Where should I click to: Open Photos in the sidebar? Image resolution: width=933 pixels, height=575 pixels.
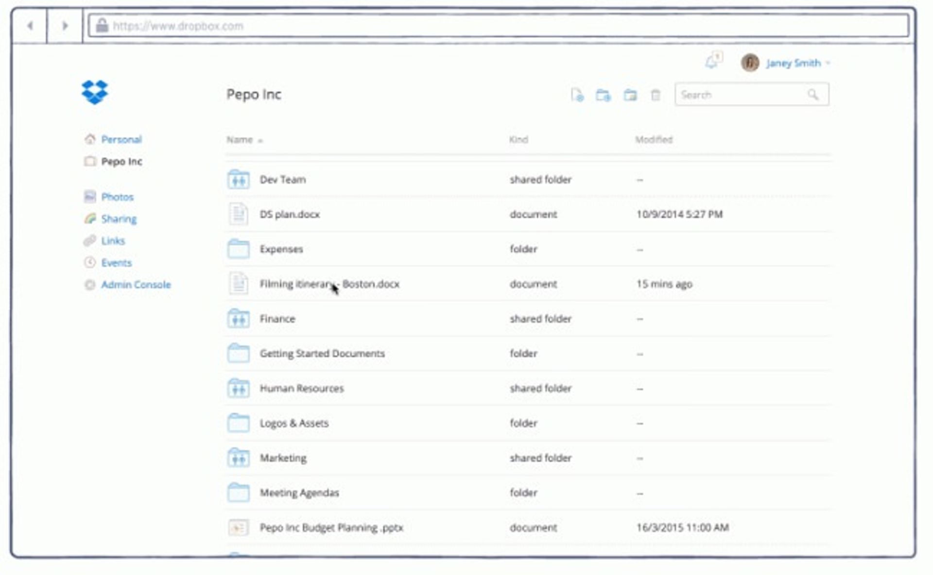(117, 197)
